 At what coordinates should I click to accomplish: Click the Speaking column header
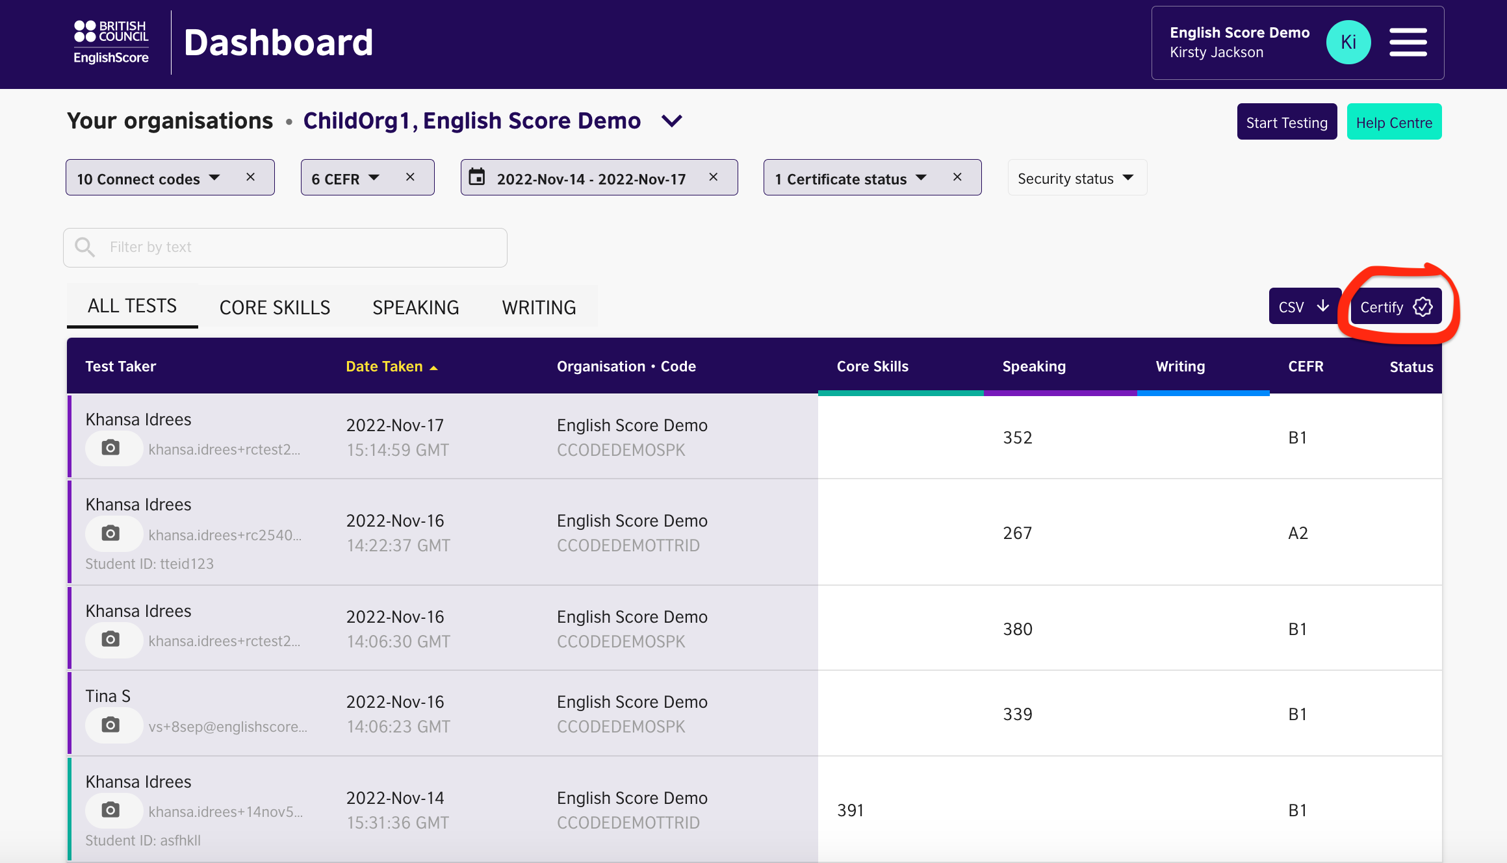coord(1034,367)
